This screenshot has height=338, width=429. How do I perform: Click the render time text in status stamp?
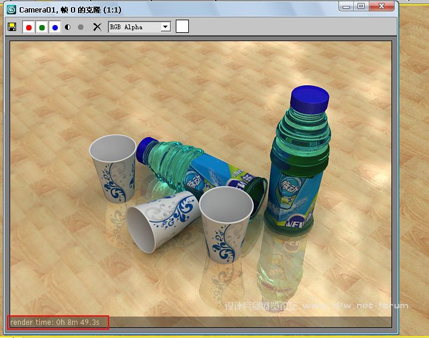tap(55, 322)
